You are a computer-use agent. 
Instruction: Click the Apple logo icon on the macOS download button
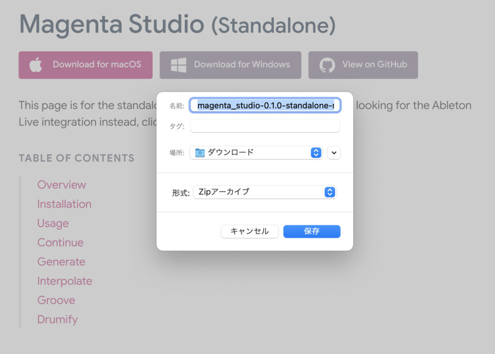[36, 65]
